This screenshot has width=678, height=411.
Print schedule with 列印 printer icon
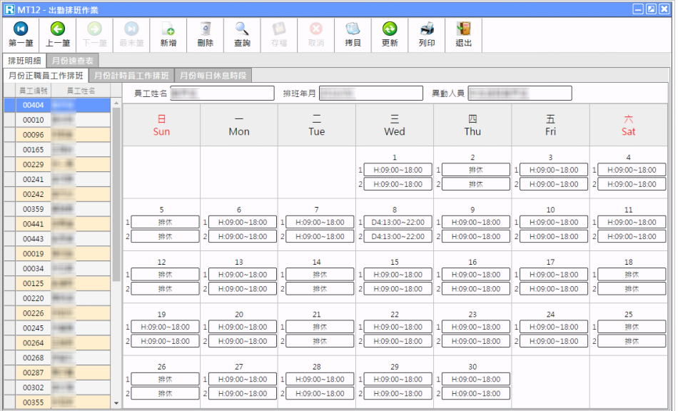[427, 29]
